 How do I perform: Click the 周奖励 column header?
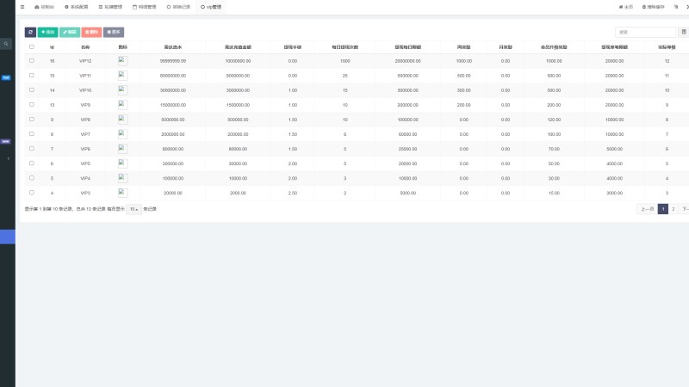point(463,47)
